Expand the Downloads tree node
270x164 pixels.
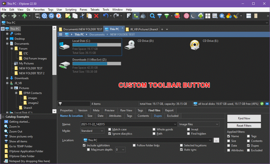(7, 78)
